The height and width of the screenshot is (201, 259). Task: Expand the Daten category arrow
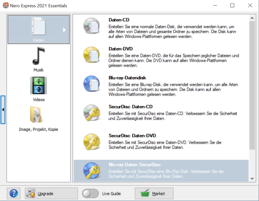(64, 30)
